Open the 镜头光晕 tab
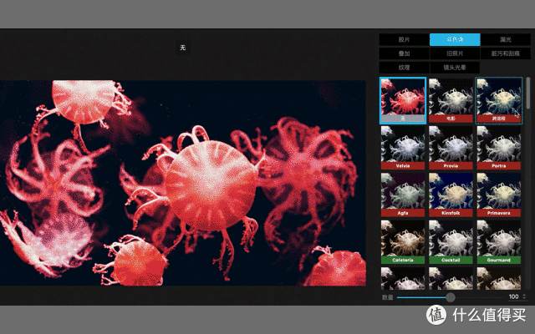 coord(455,68)
